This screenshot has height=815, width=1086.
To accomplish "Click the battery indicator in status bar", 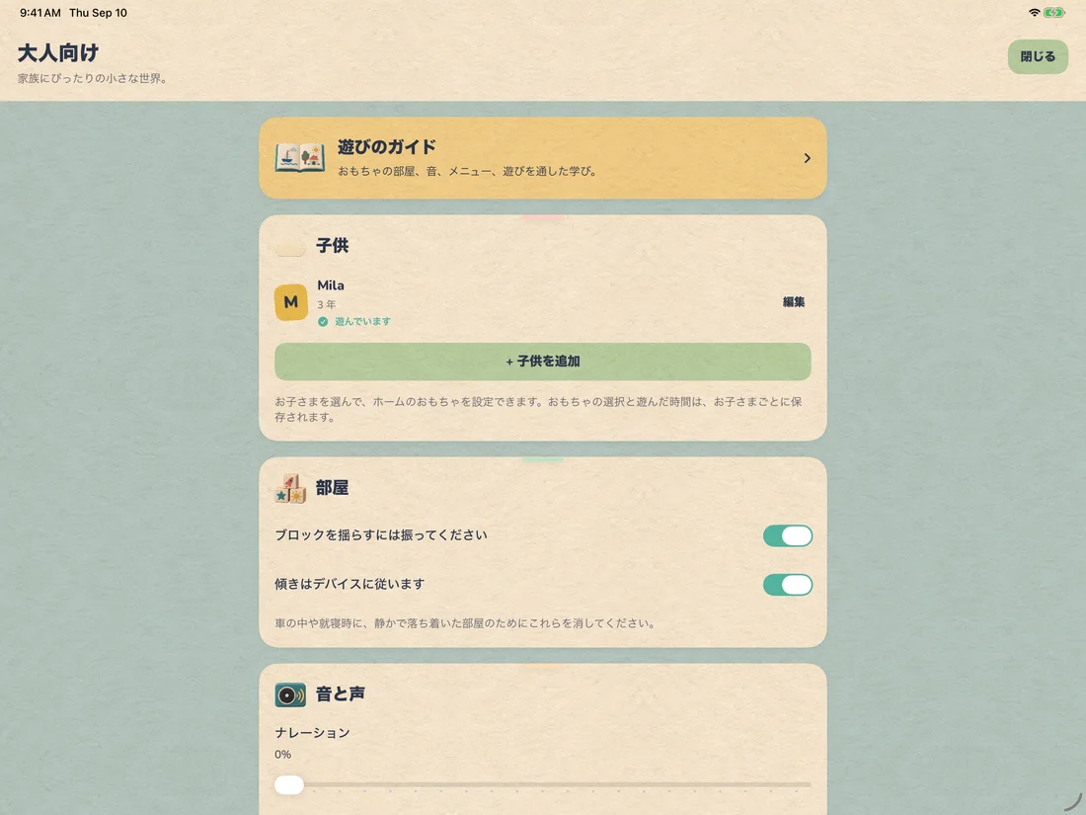I will 1054,13.
